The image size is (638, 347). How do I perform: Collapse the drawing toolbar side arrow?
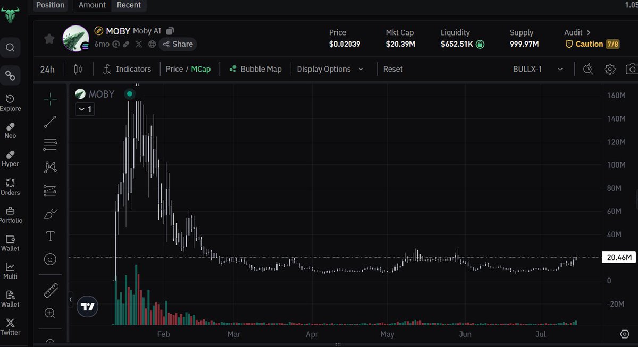click(x=71, y=300)
